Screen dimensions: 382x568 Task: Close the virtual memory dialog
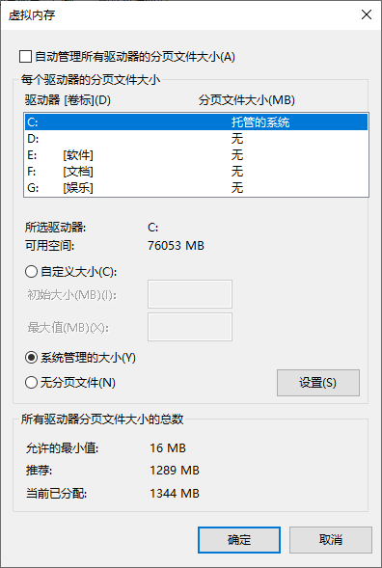coord(367,14)
